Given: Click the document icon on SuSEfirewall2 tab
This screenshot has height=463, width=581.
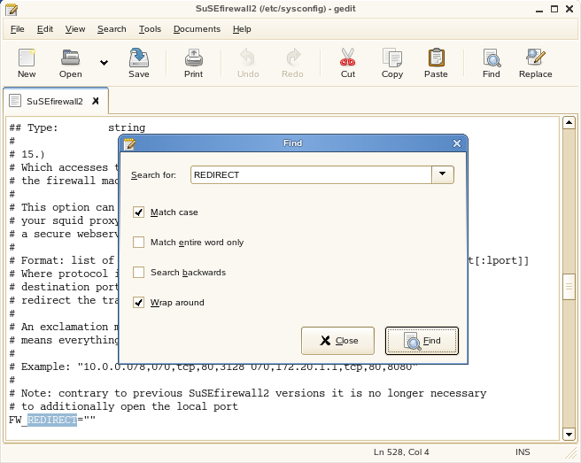Looking at the screenshot, I should [x=15, y=101].
